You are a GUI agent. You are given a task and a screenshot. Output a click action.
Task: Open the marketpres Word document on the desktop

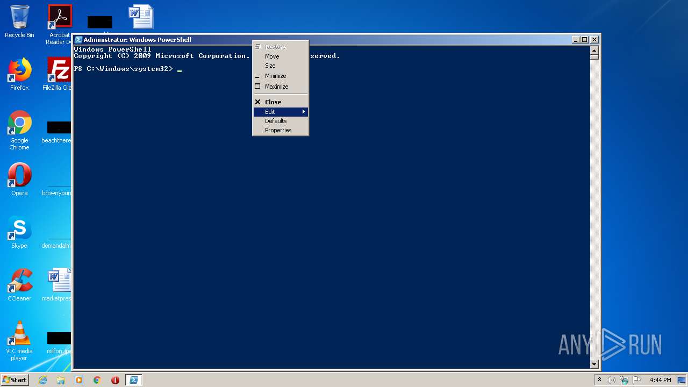point(58,285)
